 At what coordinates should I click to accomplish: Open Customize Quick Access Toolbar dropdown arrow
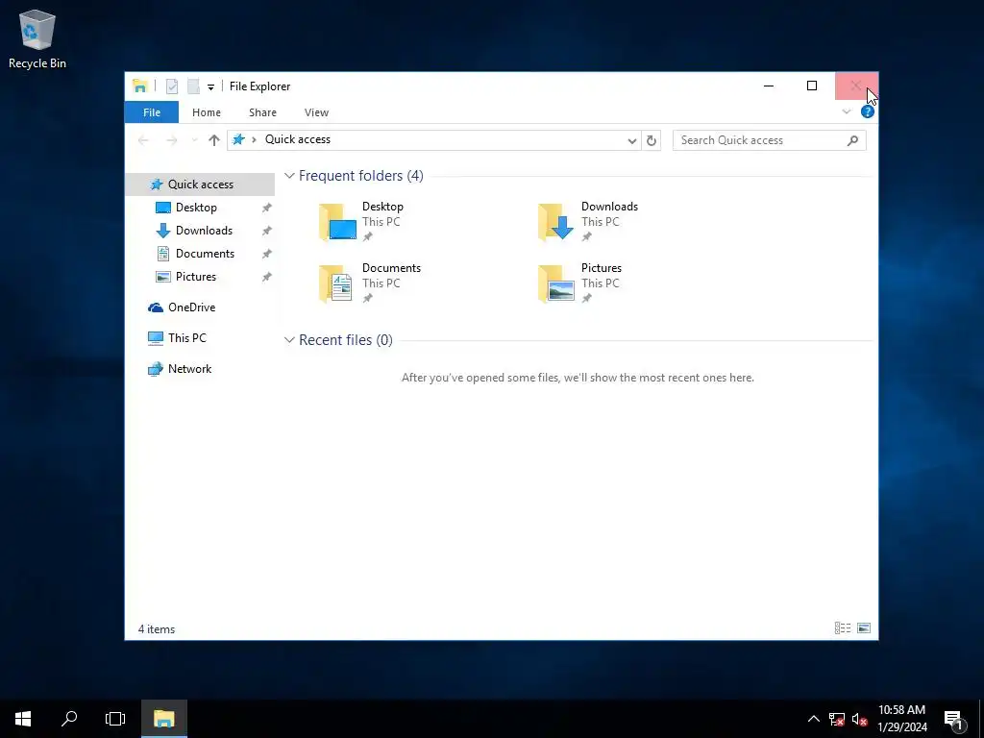[x=210, y=86]
